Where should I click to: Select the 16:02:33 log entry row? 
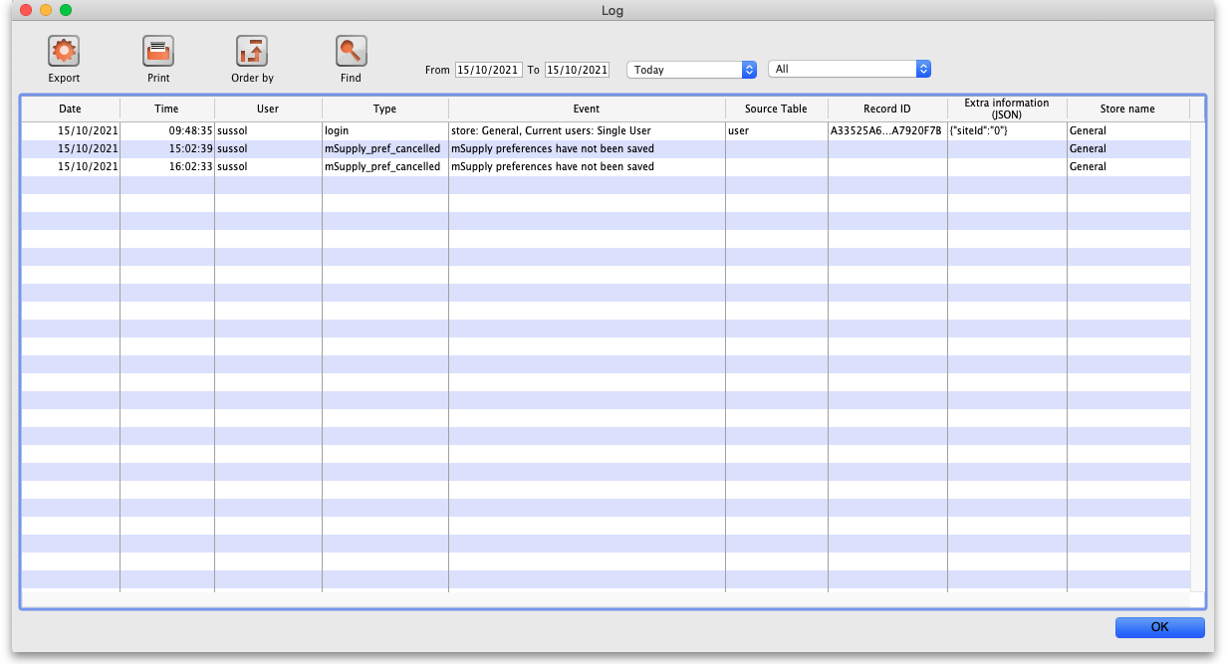coord(587,166)
